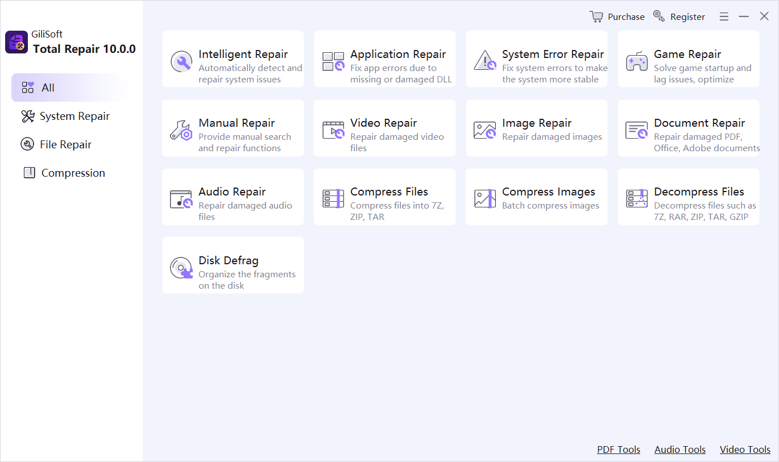Click the Decompress Files icon
The width and height of the screenshot is (779, 462).
click(x=637, y=199)
